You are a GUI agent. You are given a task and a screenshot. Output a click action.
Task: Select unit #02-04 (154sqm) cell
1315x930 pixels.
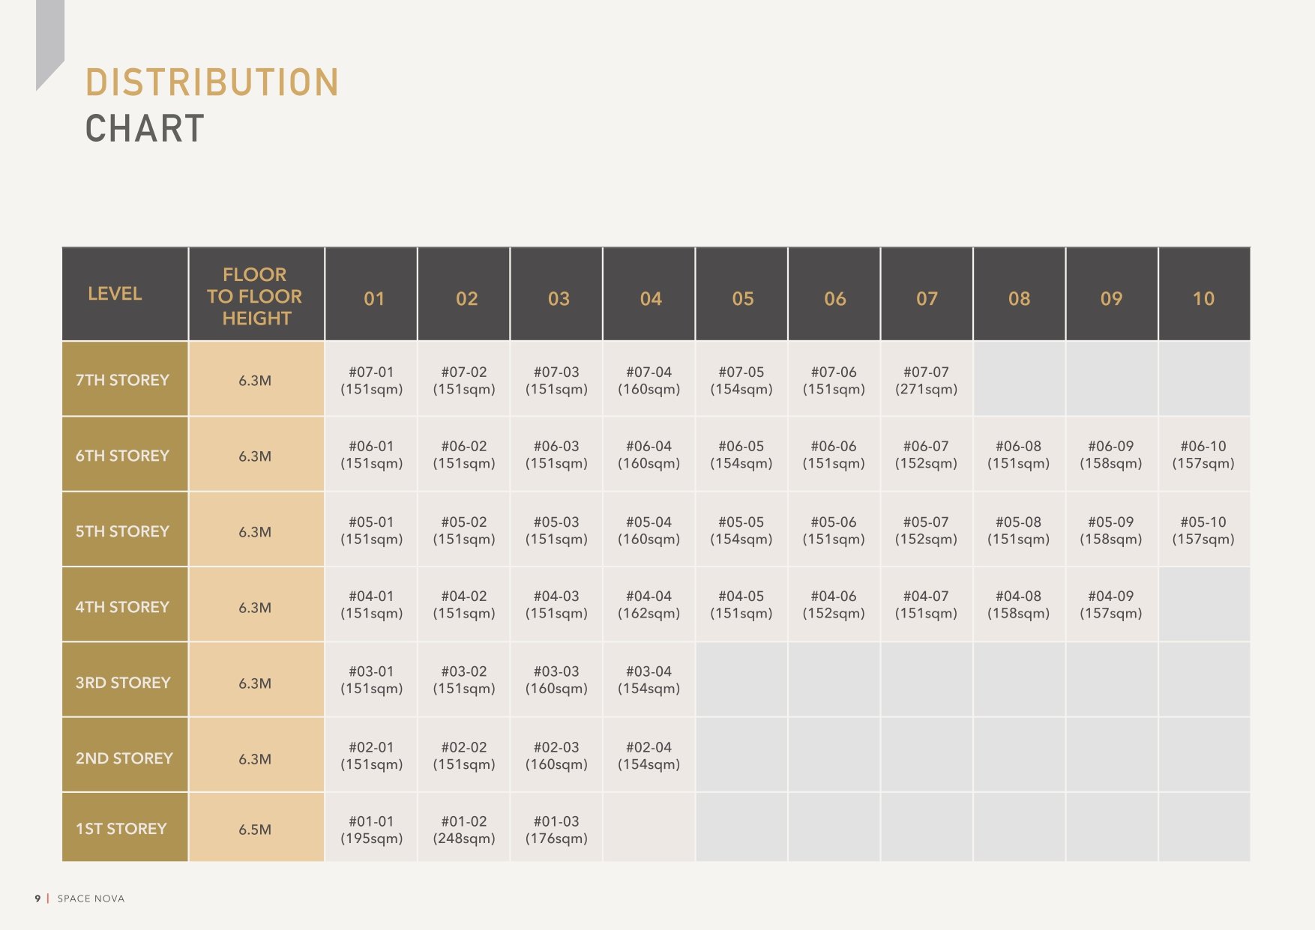(x=649, y=755)
